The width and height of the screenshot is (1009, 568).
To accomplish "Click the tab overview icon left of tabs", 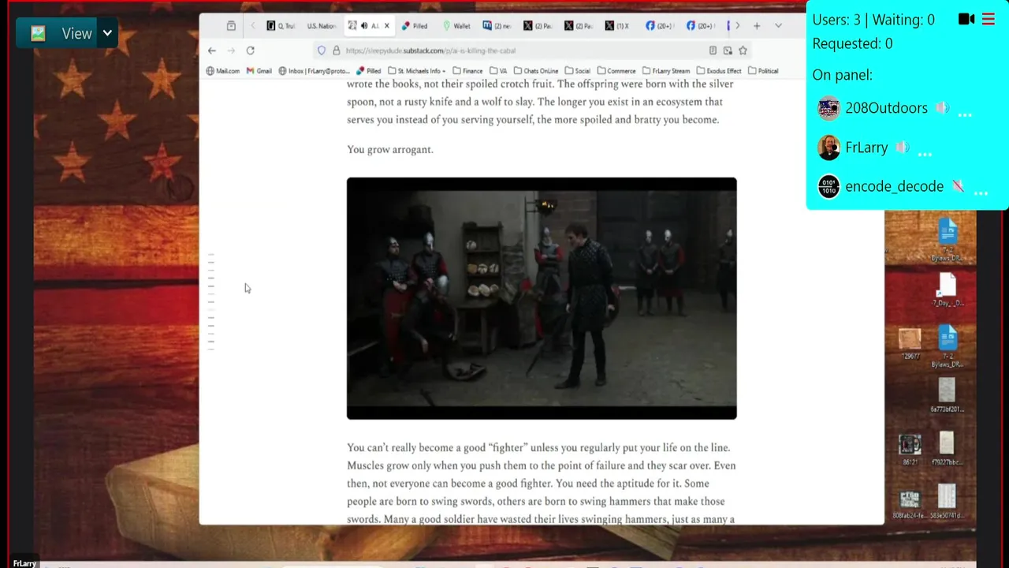I will point(231,26).
